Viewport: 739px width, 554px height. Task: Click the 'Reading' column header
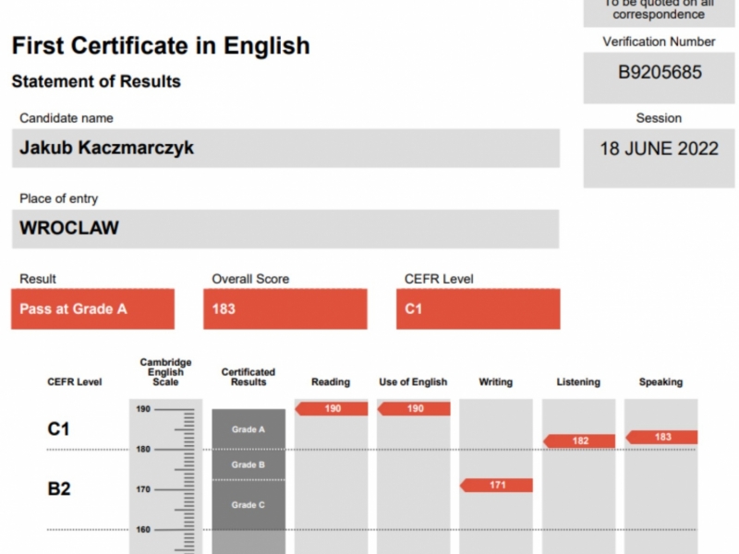(x=331, y=382)
